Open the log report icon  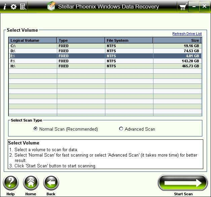[23, 7]
